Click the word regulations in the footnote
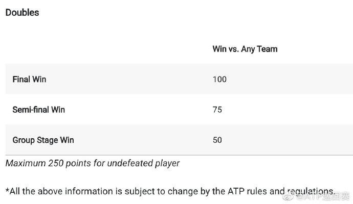The image size is (353, 204). click(308, 191)
